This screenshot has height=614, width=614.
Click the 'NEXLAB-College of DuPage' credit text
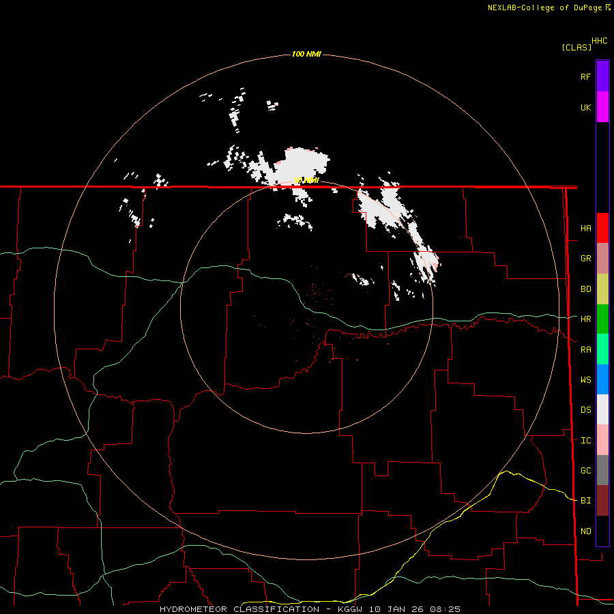tap(544, 8)
